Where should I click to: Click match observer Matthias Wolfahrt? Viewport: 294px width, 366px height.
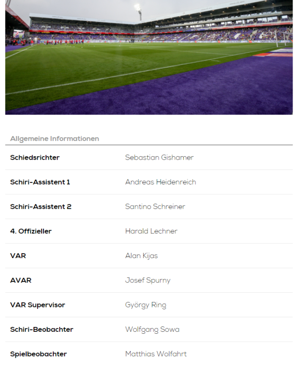(x=156, y=354)
